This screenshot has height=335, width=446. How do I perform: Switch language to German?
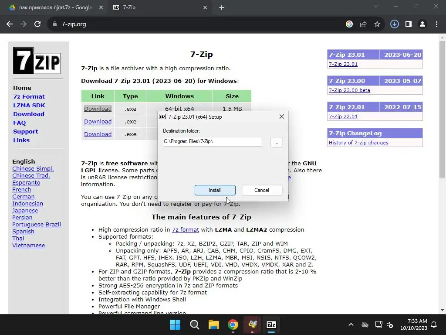click(x=24, y=197)
